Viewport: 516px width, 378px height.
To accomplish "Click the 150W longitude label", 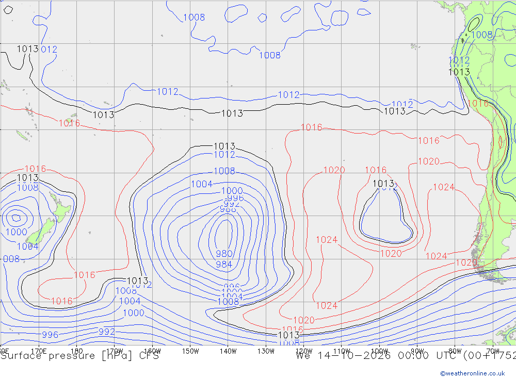I will point(190,351).
